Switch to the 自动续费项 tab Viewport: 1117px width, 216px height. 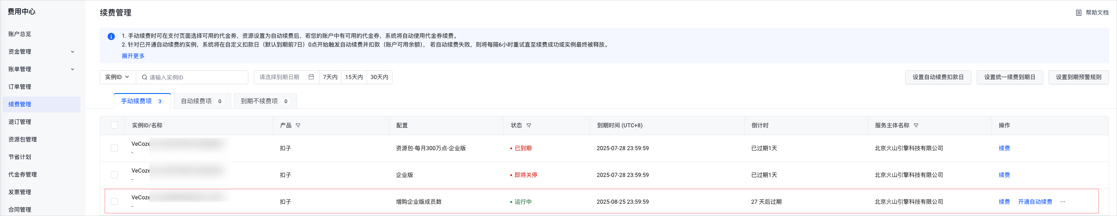pos(202,101)
